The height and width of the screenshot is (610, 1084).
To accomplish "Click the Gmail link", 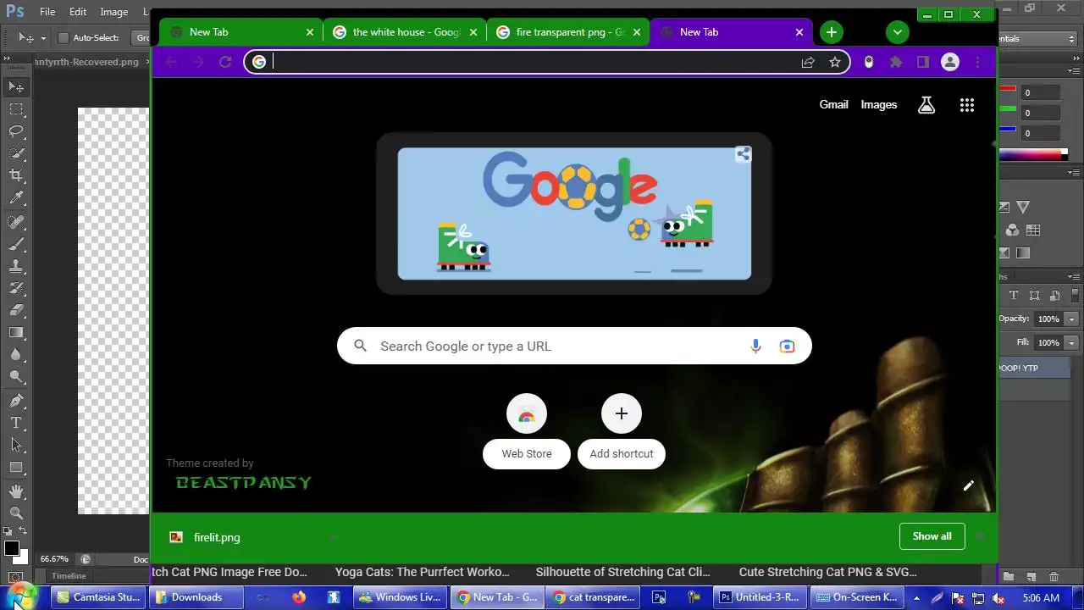I will 833,104.
